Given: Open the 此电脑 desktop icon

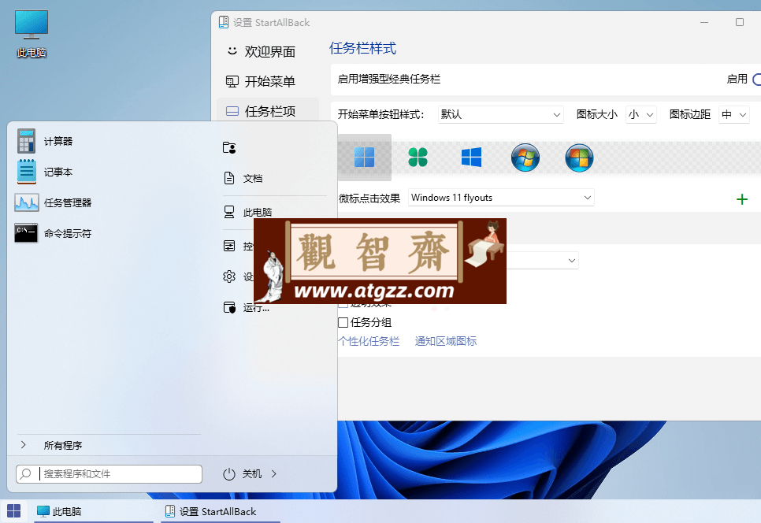Looking at the screenshot, I should point(32,34).
